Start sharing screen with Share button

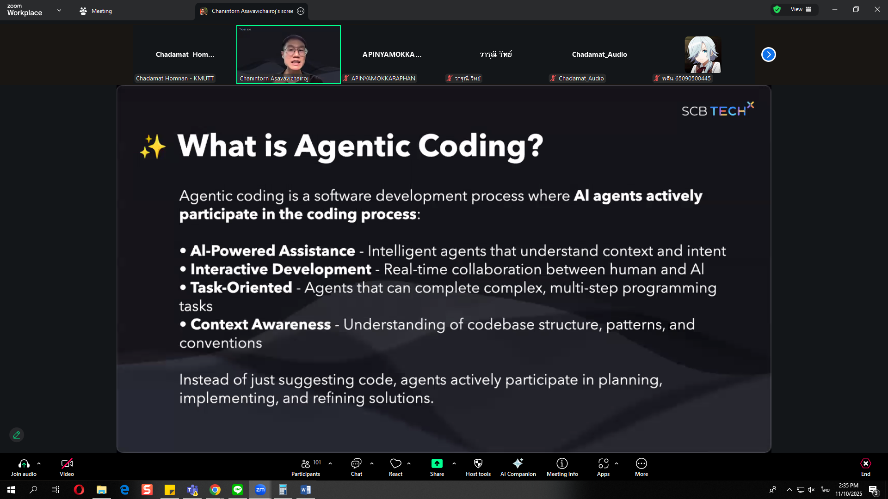tap(437, 467)
